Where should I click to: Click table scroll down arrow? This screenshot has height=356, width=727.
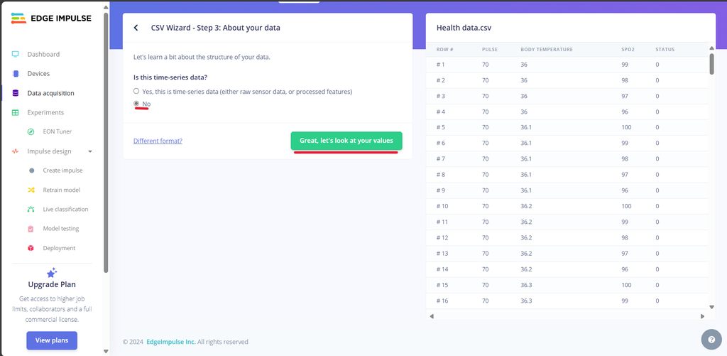[712, 307]
